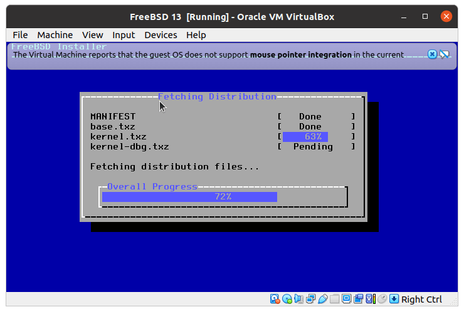The image size is (464, 312).
Task: Click the mouse pointer integration notification text
Action: click(208, 55)
